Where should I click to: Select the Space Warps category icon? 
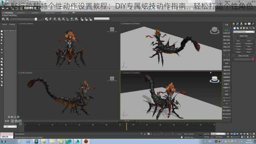click(251, 28)
